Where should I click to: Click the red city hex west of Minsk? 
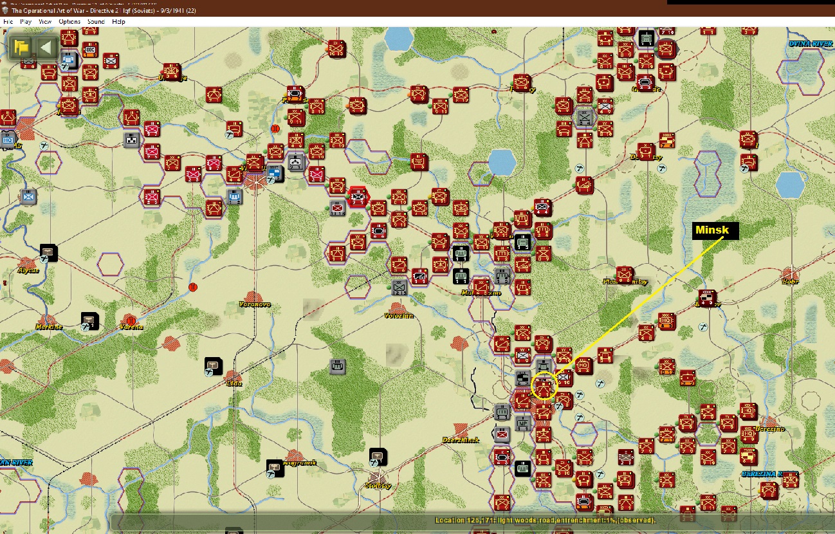click(461, 342)
